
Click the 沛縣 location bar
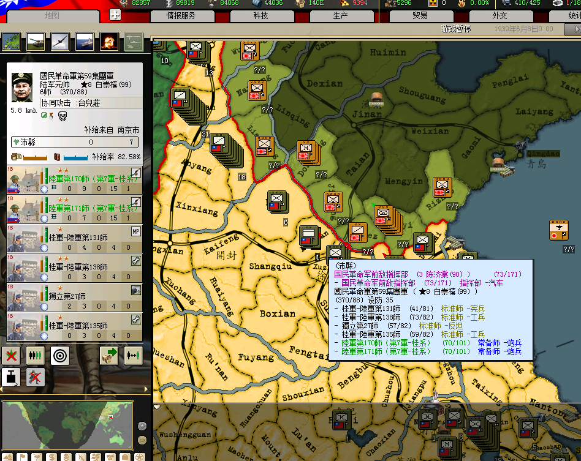(75, 142)
